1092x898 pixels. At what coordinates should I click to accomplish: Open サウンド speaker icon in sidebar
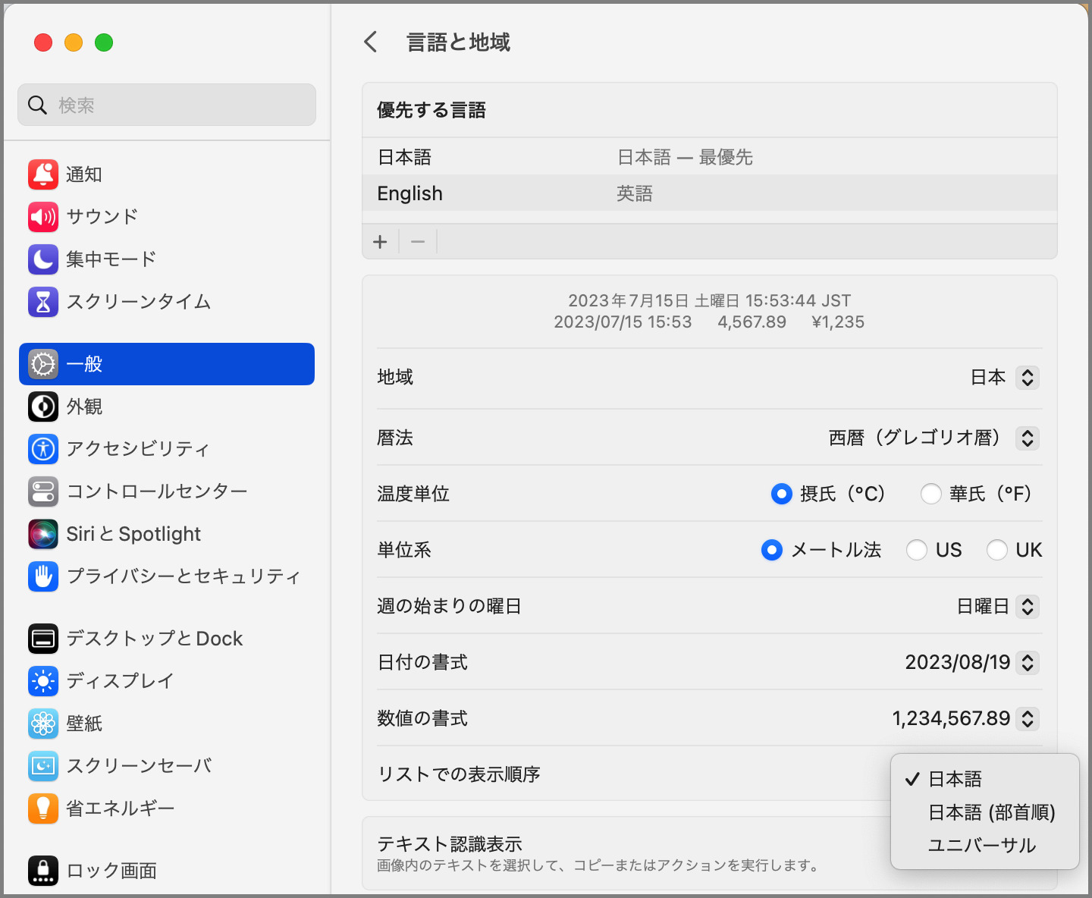point(43,217)
